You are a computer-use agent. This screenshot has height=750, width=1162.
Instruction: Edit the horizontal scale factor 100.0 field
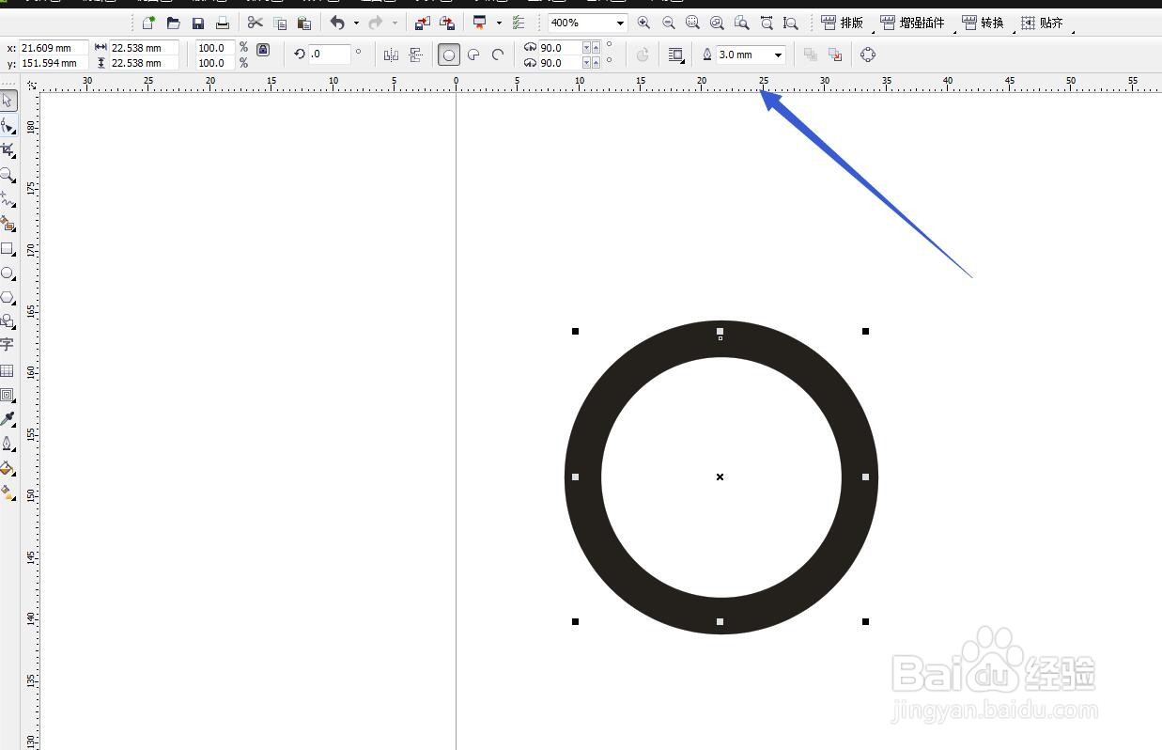[x=215, y=47]
